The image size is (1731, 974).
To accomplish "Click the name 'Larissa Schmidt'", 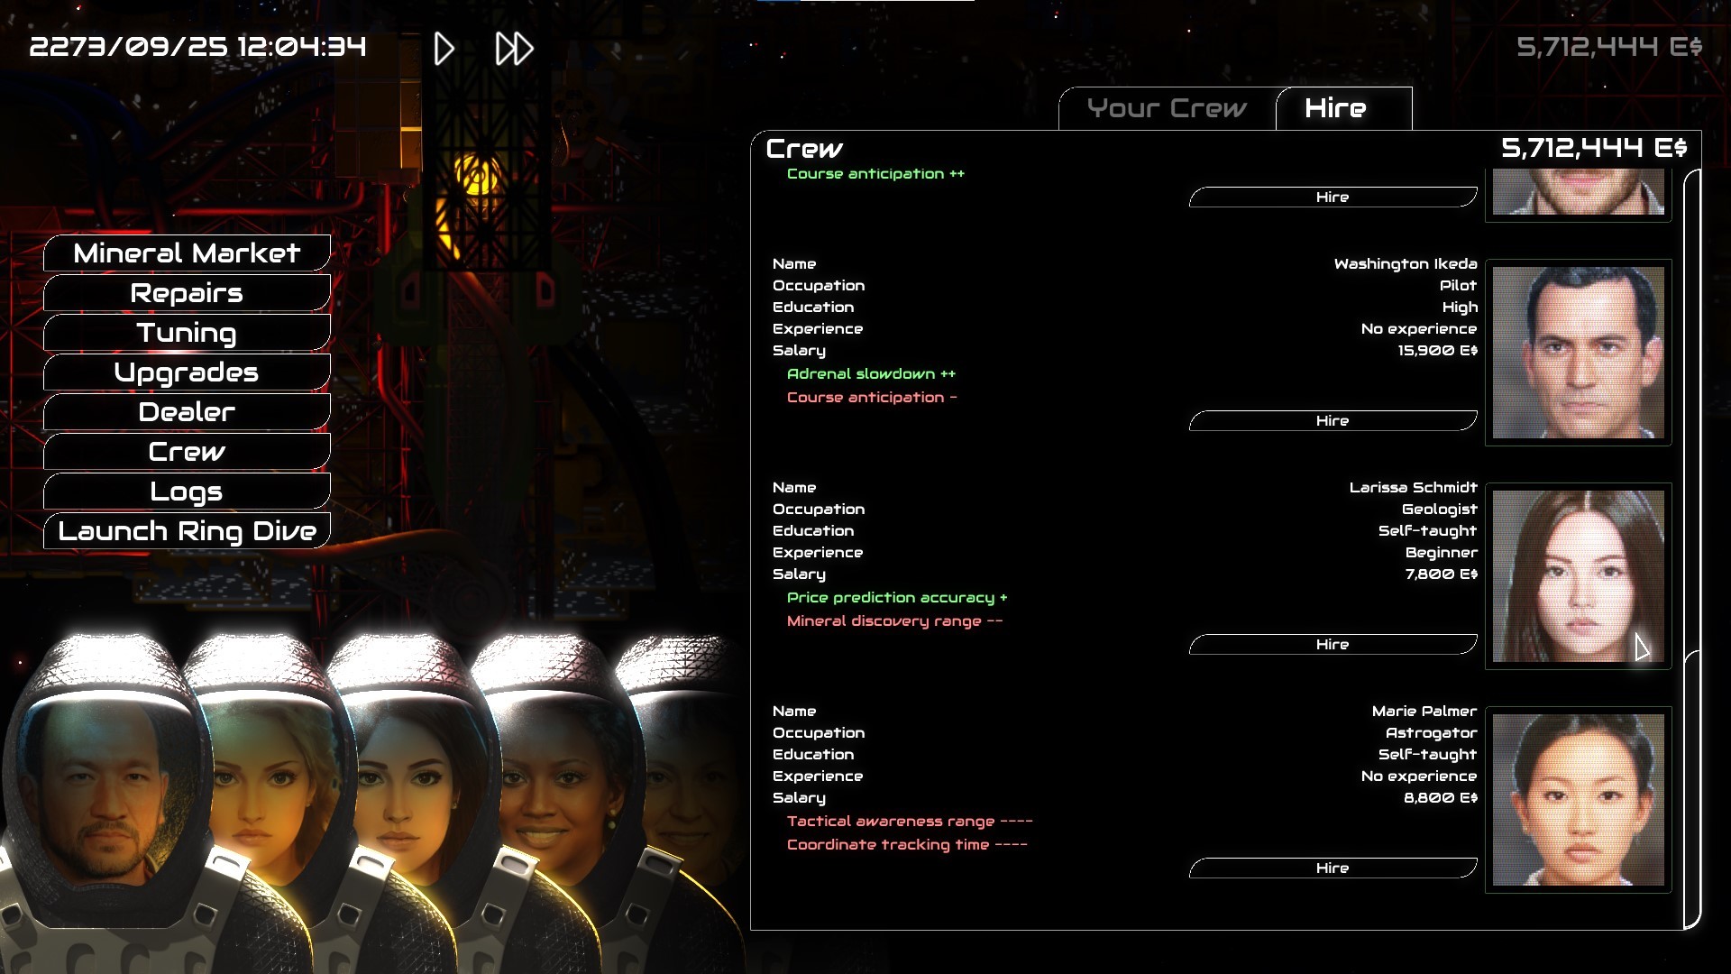I will click(1413, 488).
